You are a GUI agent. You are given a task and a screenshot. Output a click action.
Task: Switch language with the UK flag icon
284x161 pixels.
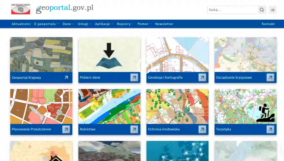click(273, 10)
